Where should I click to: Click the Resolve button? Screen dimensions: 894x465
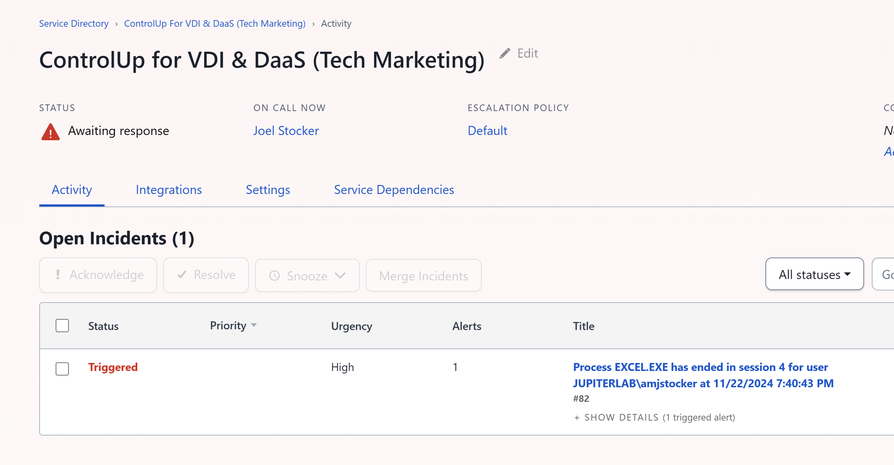pos(206,275)
